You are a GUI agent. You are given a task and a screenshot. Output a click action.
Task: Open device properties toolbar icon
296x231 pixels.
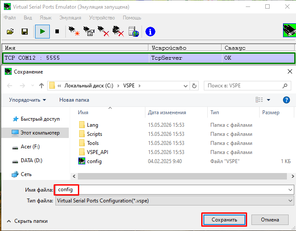pos(89,31)
